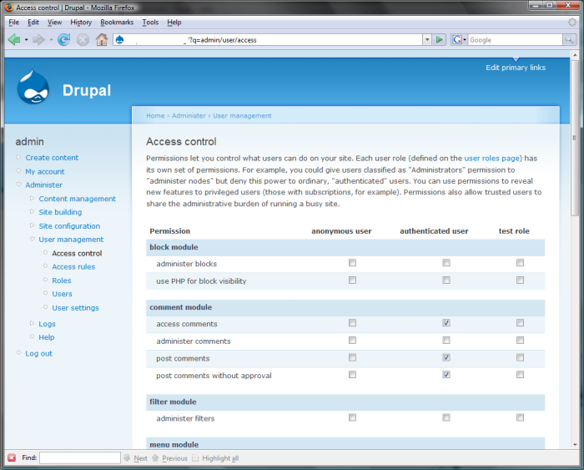Uncheck access comments for authenticated user
Image resolution: width=584 pixels, height=470 pixels.
(x=446, y=323)
